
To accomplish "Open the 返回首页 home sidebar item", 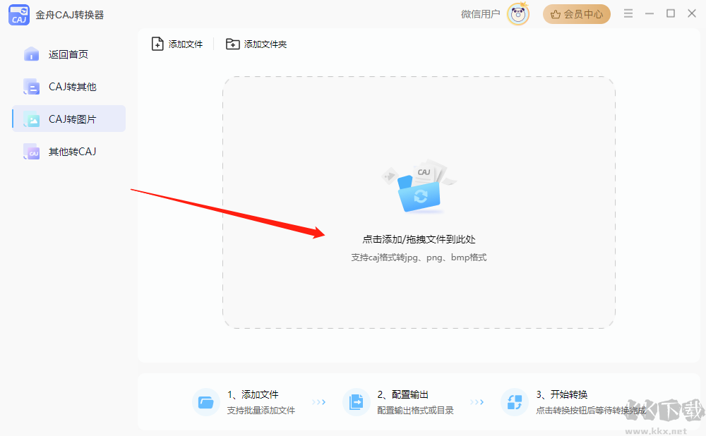I will click(x=68, y=54).
